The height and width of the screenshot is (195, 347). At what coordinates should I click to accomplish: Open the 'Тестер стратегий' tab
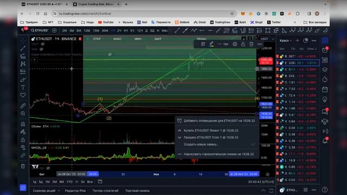pos(105,191)
